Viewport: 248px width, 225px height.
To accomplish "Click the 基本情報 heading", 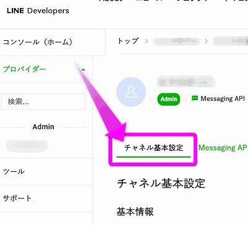I will point(135,211).
